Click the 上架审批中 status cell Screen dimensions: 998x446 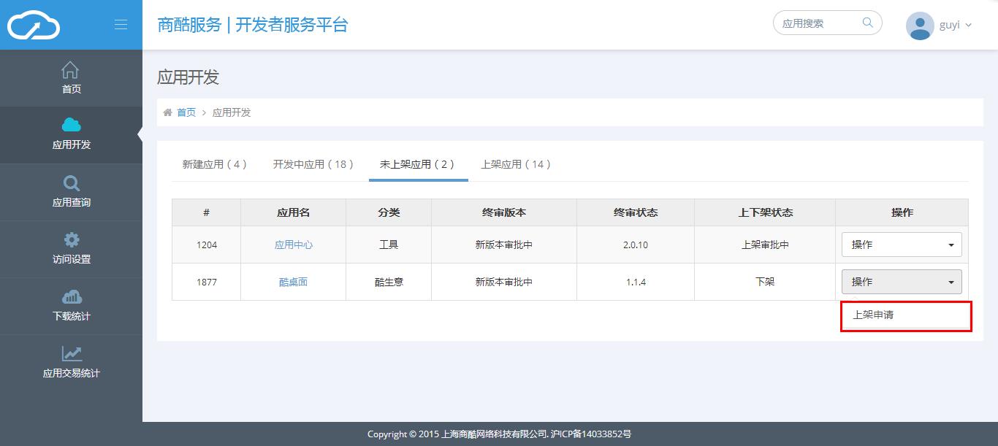click(x=765, y=245)
